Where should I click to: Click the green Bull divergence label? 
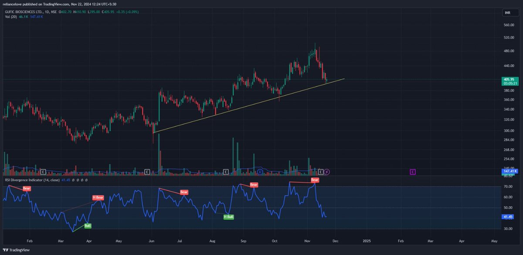click(x=88, y=226)
